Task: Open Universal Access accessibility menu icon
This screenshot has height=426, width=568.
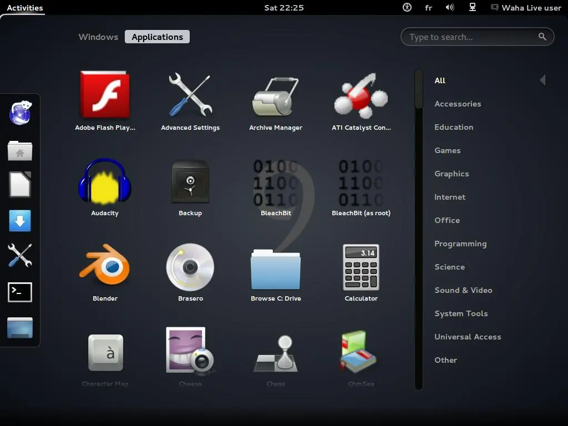Action: [x=407, y=7]
